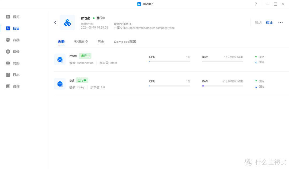Click the sql container cube icon

(60, 84)
